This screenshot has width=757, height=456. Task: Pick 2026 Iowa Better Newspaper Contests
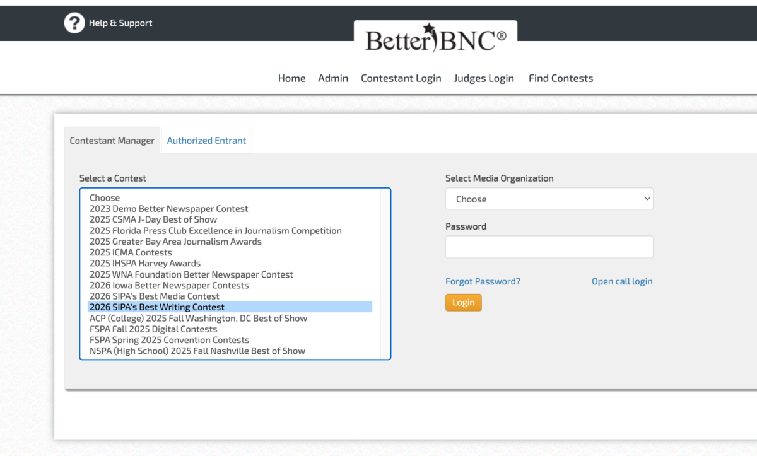[x=230, y=285]
